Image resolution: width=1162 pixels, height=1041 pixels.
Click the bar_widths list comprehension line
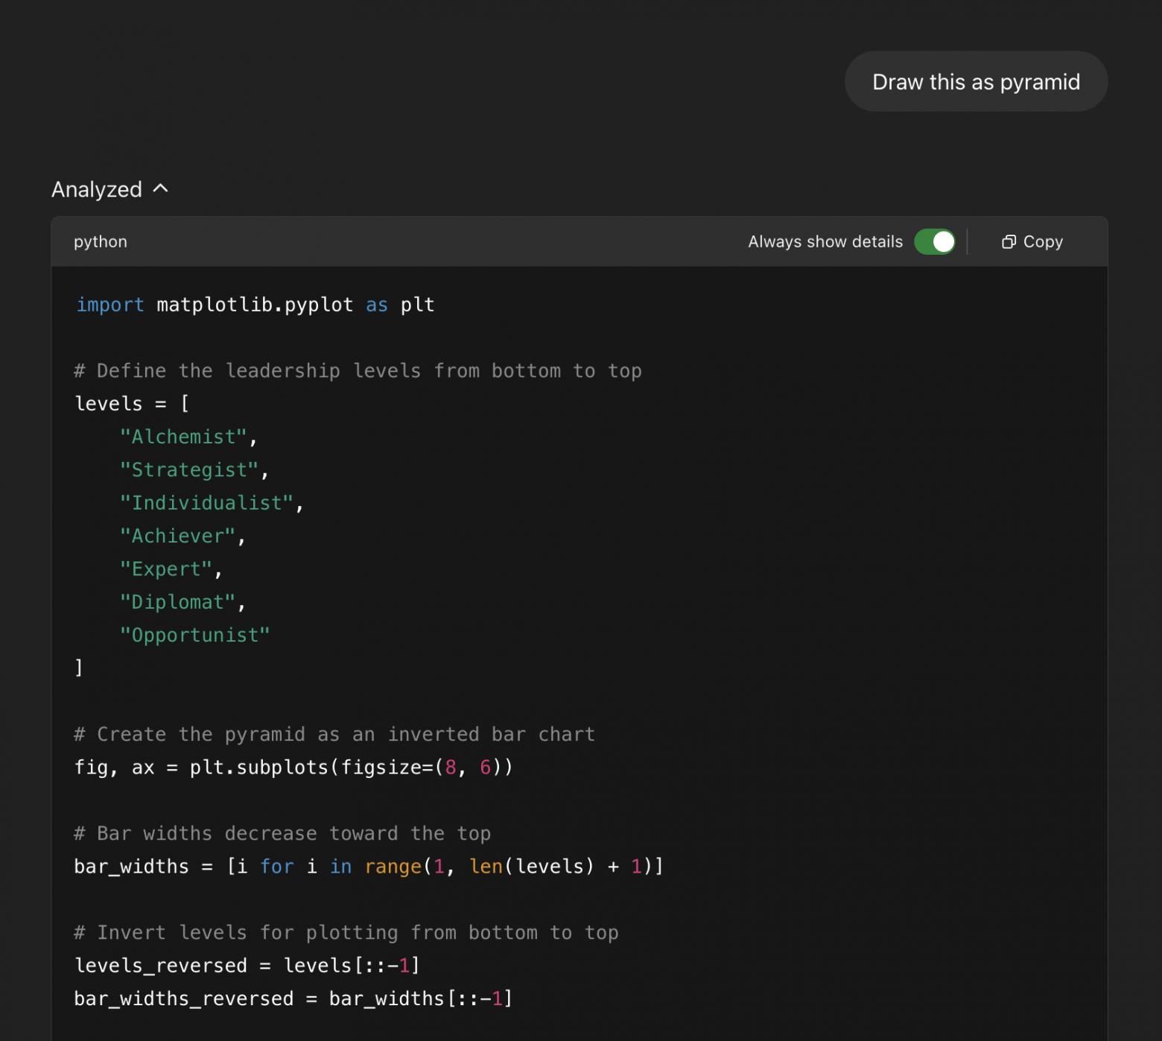point(368,867)
